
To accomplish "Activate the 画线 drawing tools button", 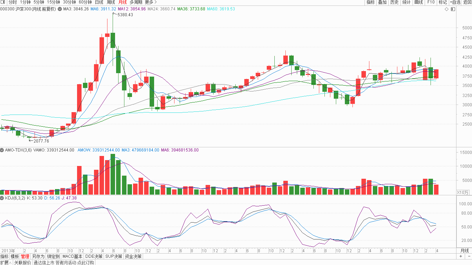I will coord(418,2).
